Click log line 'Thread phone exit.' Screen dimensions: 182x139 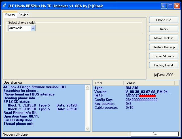point(19,124)
